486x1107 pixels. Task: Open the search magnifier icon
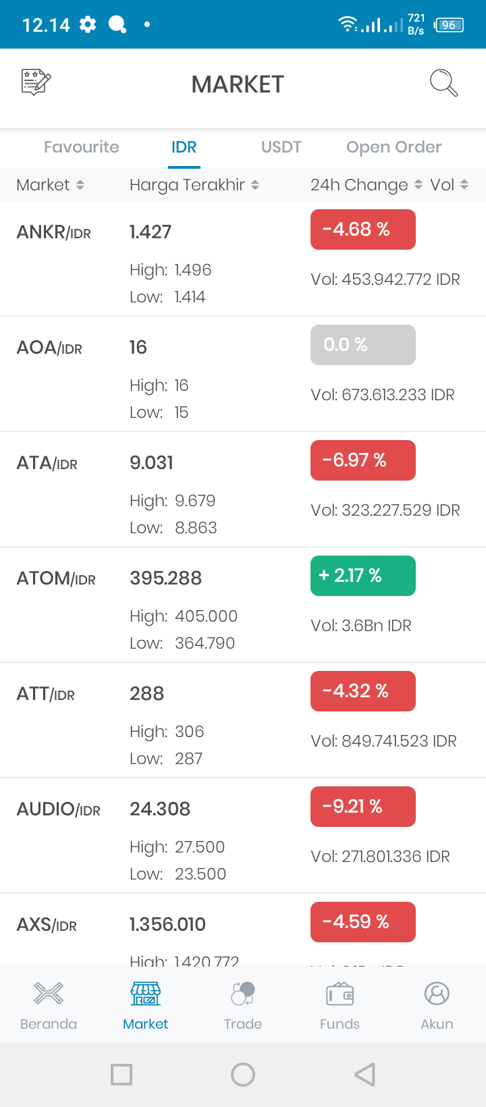(x=443, y=83)
